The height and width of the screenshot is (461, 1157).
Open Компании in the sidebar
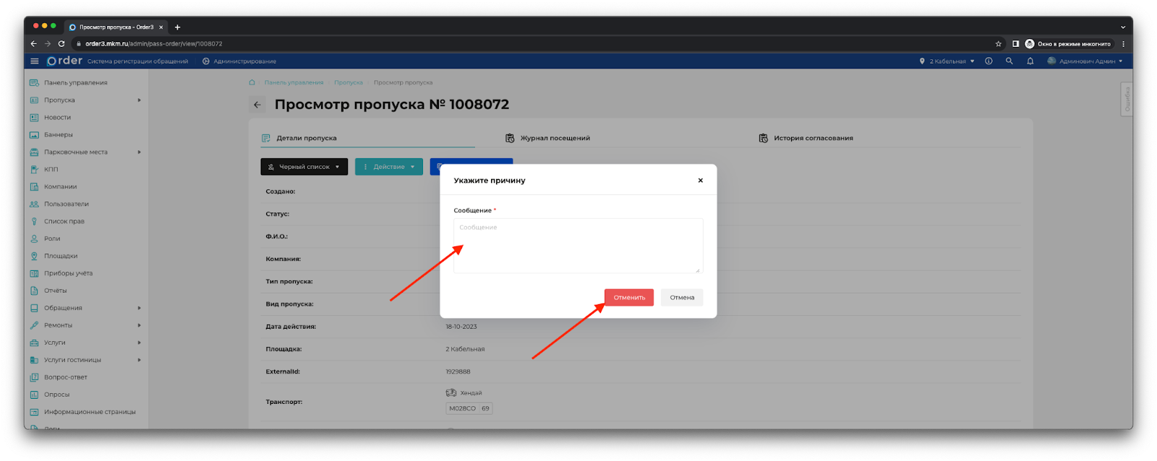[60, 187]
